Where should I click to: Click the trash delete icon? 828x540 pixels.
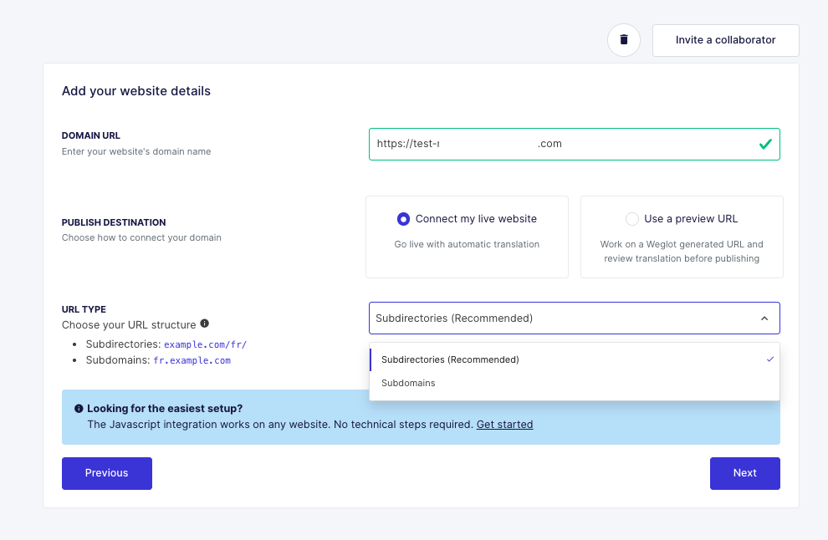(624, 39)
